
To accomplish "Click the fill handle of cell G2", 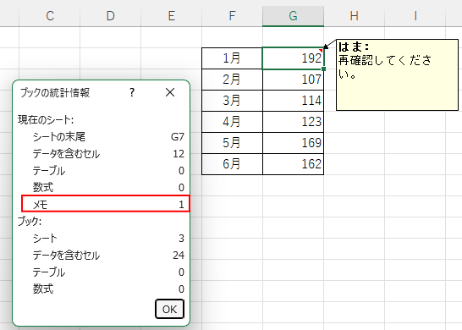I will (323, 69).
